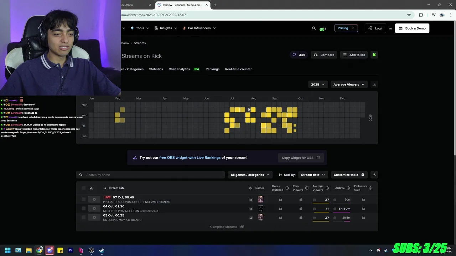The height and width of the screenshot is (256, 456).
Task: Click the game thumbnail of 04 Oct stream
Action: [x=260, y=208]
